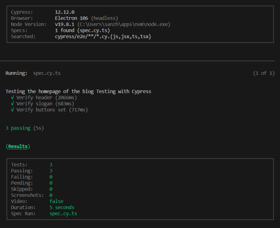Image resolution: width=280 pixels, height=228 pixels.
Task: Click the Electron 106 browser value
Action: coord(71,18)
